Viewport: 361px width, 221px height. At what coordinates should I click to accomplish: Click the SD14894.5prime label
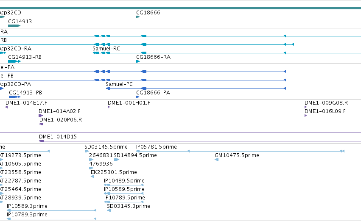click(135, 155)
